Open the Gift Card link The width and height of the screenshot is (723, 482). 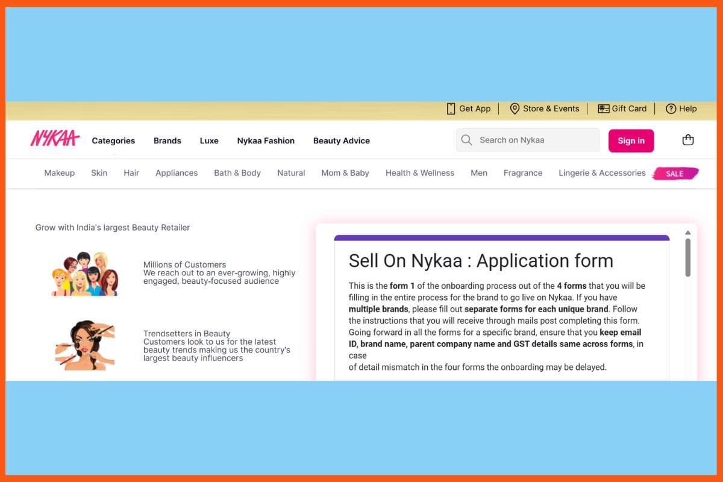click(x=629, y=108)
